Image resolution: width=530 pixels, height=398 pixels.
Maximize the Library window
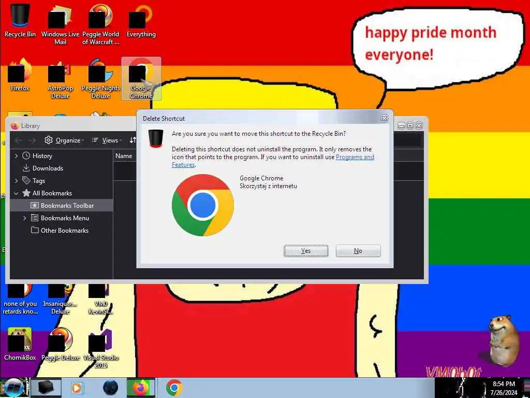pyautogui.click(x=410, y=125)
